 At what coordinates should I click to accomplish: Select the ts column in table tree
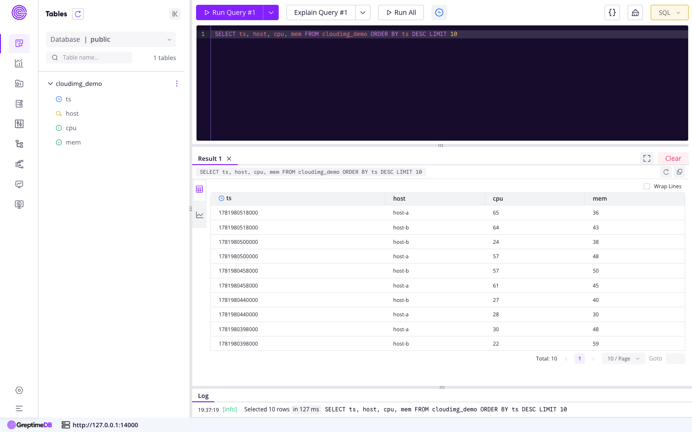click(x=68, y=99)
